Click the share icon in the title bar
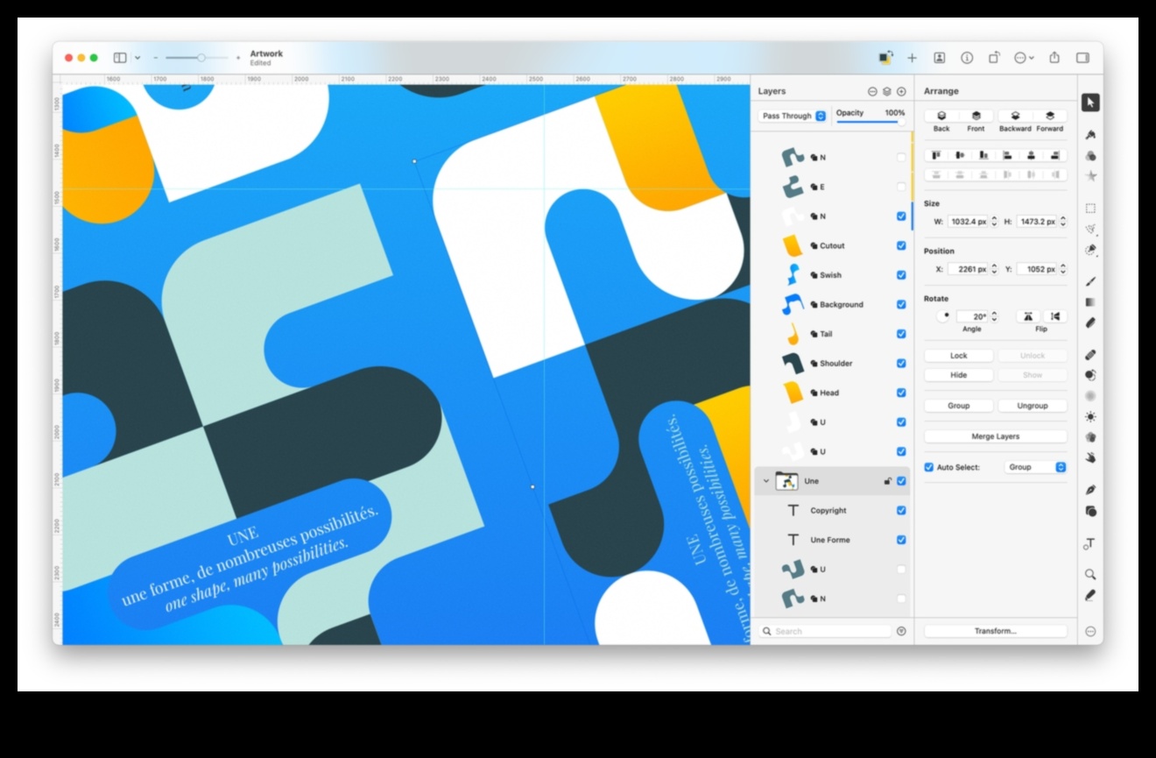Viewport: 1156px width, 758px height. tap(1054, 58)
